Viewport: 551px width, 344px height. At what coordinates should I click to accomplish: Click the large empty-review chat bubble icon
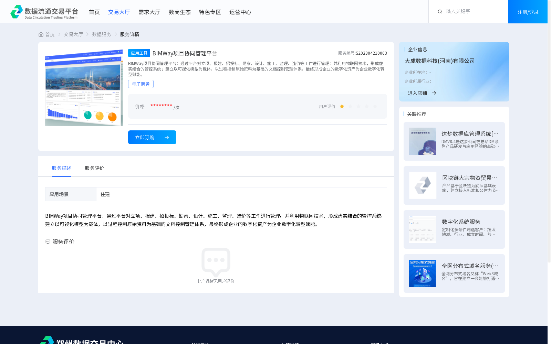[x=216, y=262]
